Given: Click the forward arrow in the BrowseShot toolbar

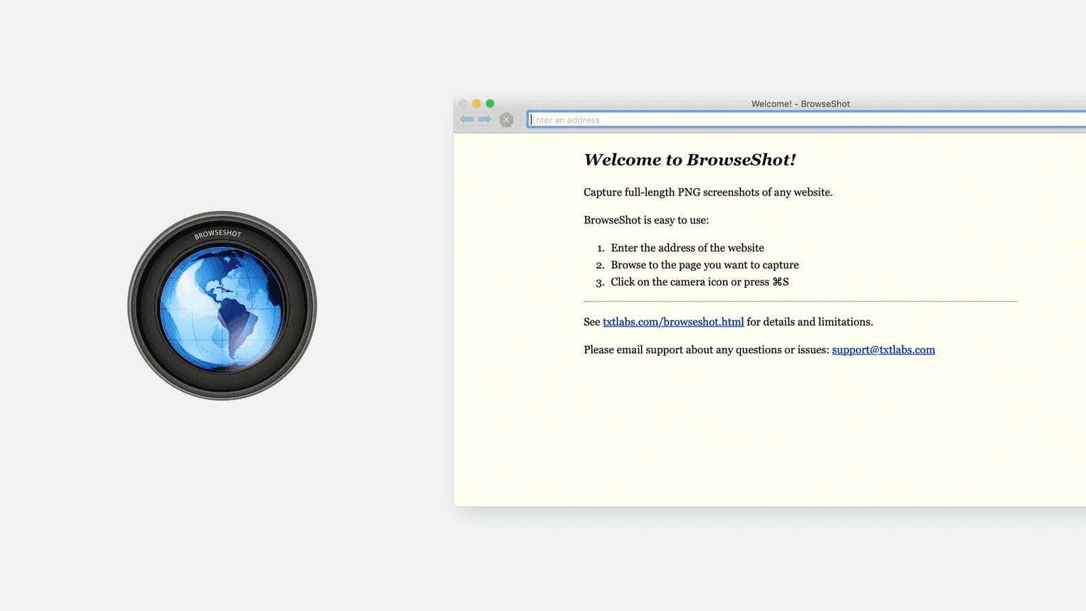Looking at the screenshot, I should (485, 119).
